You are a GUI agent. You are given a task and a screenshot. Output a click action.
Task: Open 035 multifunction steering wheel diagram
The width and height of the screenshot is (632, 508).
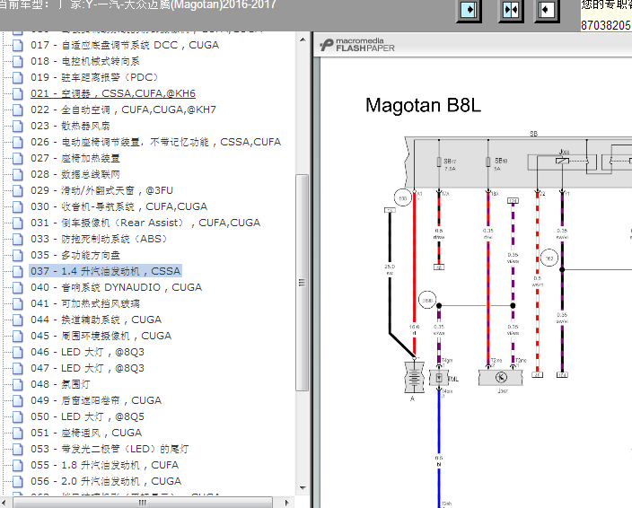[75, 255]
